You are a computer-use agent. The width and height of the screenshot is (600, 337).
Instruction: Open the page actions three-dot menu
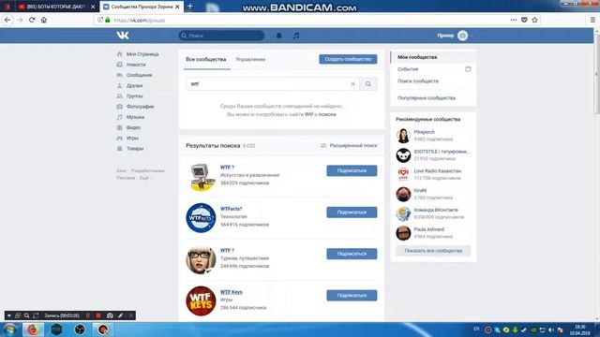(x=514, y=20)
